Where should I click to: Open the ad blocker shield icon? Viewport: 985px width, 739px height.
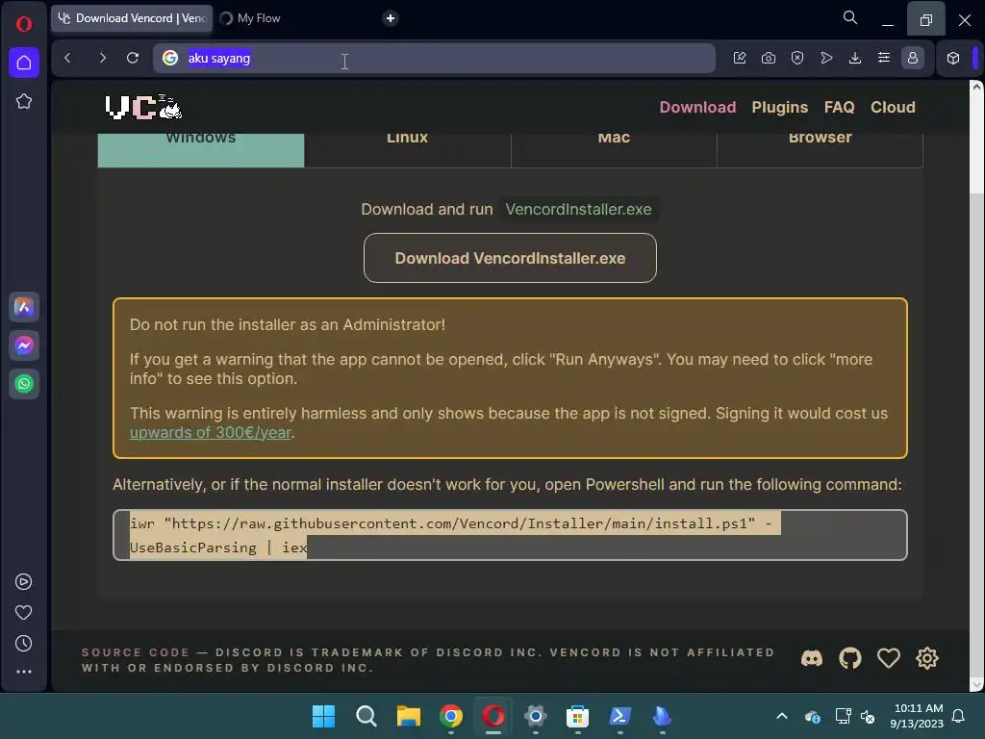[x=797, y=58]
